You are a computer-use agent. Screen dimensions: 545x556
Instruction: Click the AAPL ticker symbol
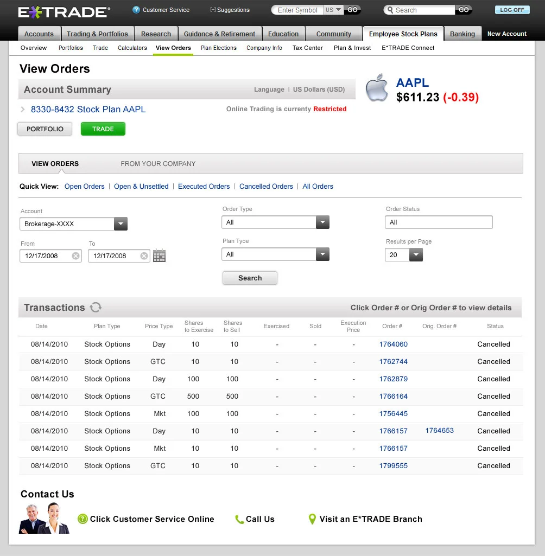pyautogui.click(x=413, y=82)
